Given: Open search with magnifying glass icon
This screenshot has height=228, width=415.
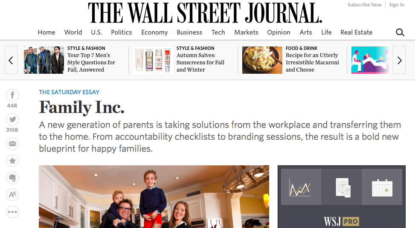Looking at the screenshot, I should 400,32.
